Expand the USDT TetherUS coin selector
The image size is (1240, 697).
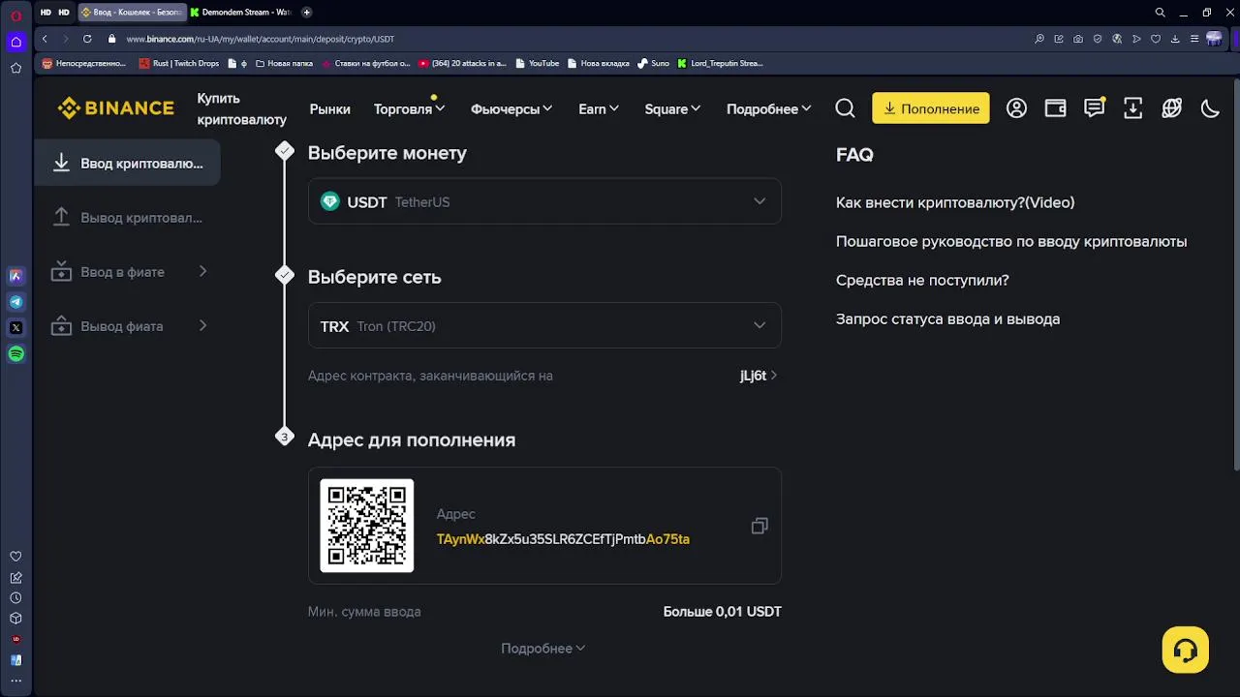click(x=544, y=201)
